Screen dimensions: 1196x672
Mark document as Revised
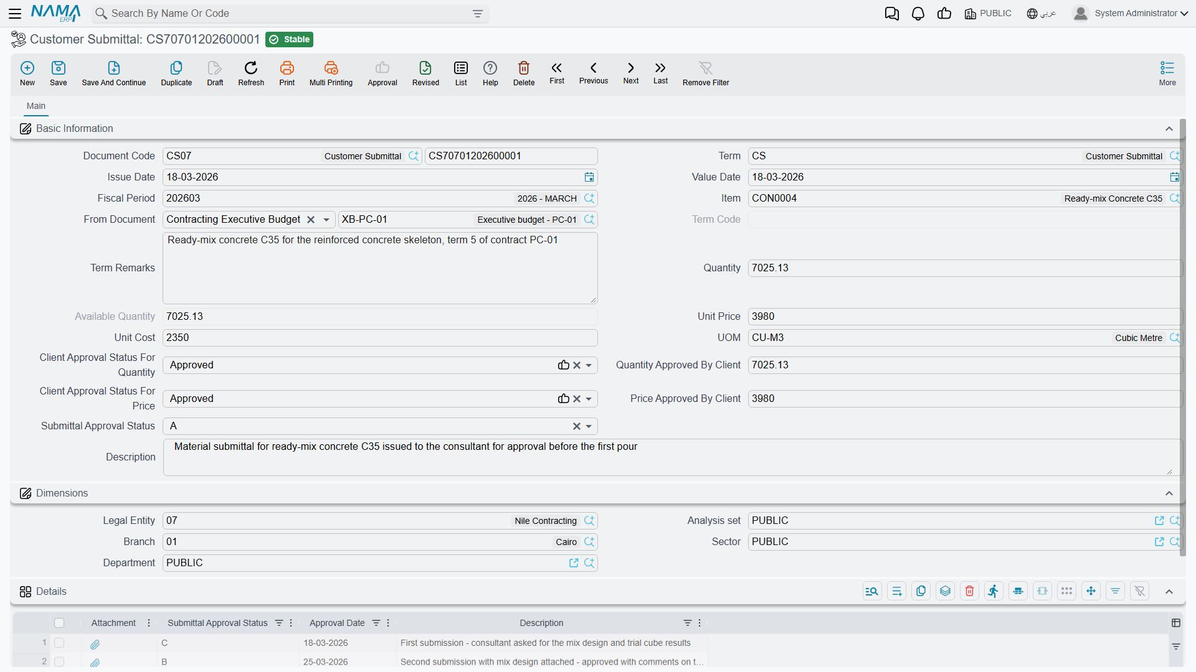425,73
